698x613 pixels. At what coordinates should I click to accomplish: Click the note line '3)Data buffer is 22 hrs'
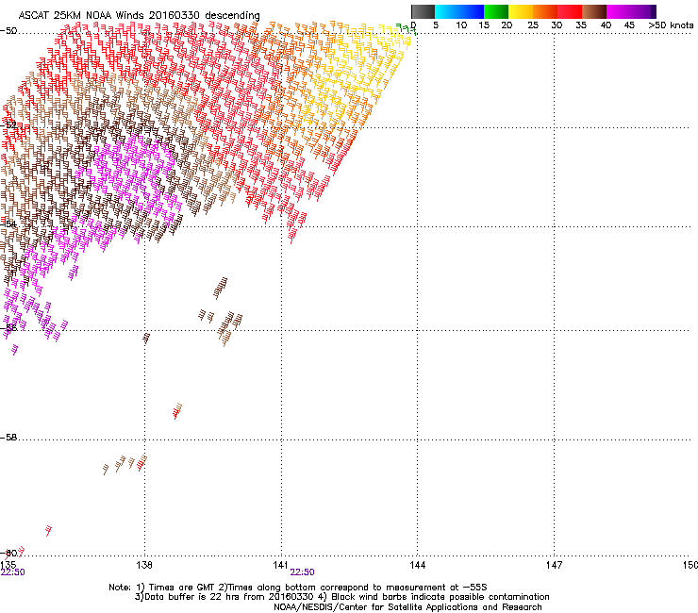click(x=341, y=597)
